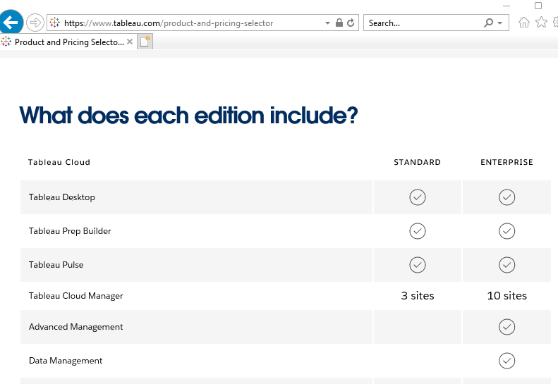
Task: Click the 'Tableau Pulse' row label
Action: point(56,265)
